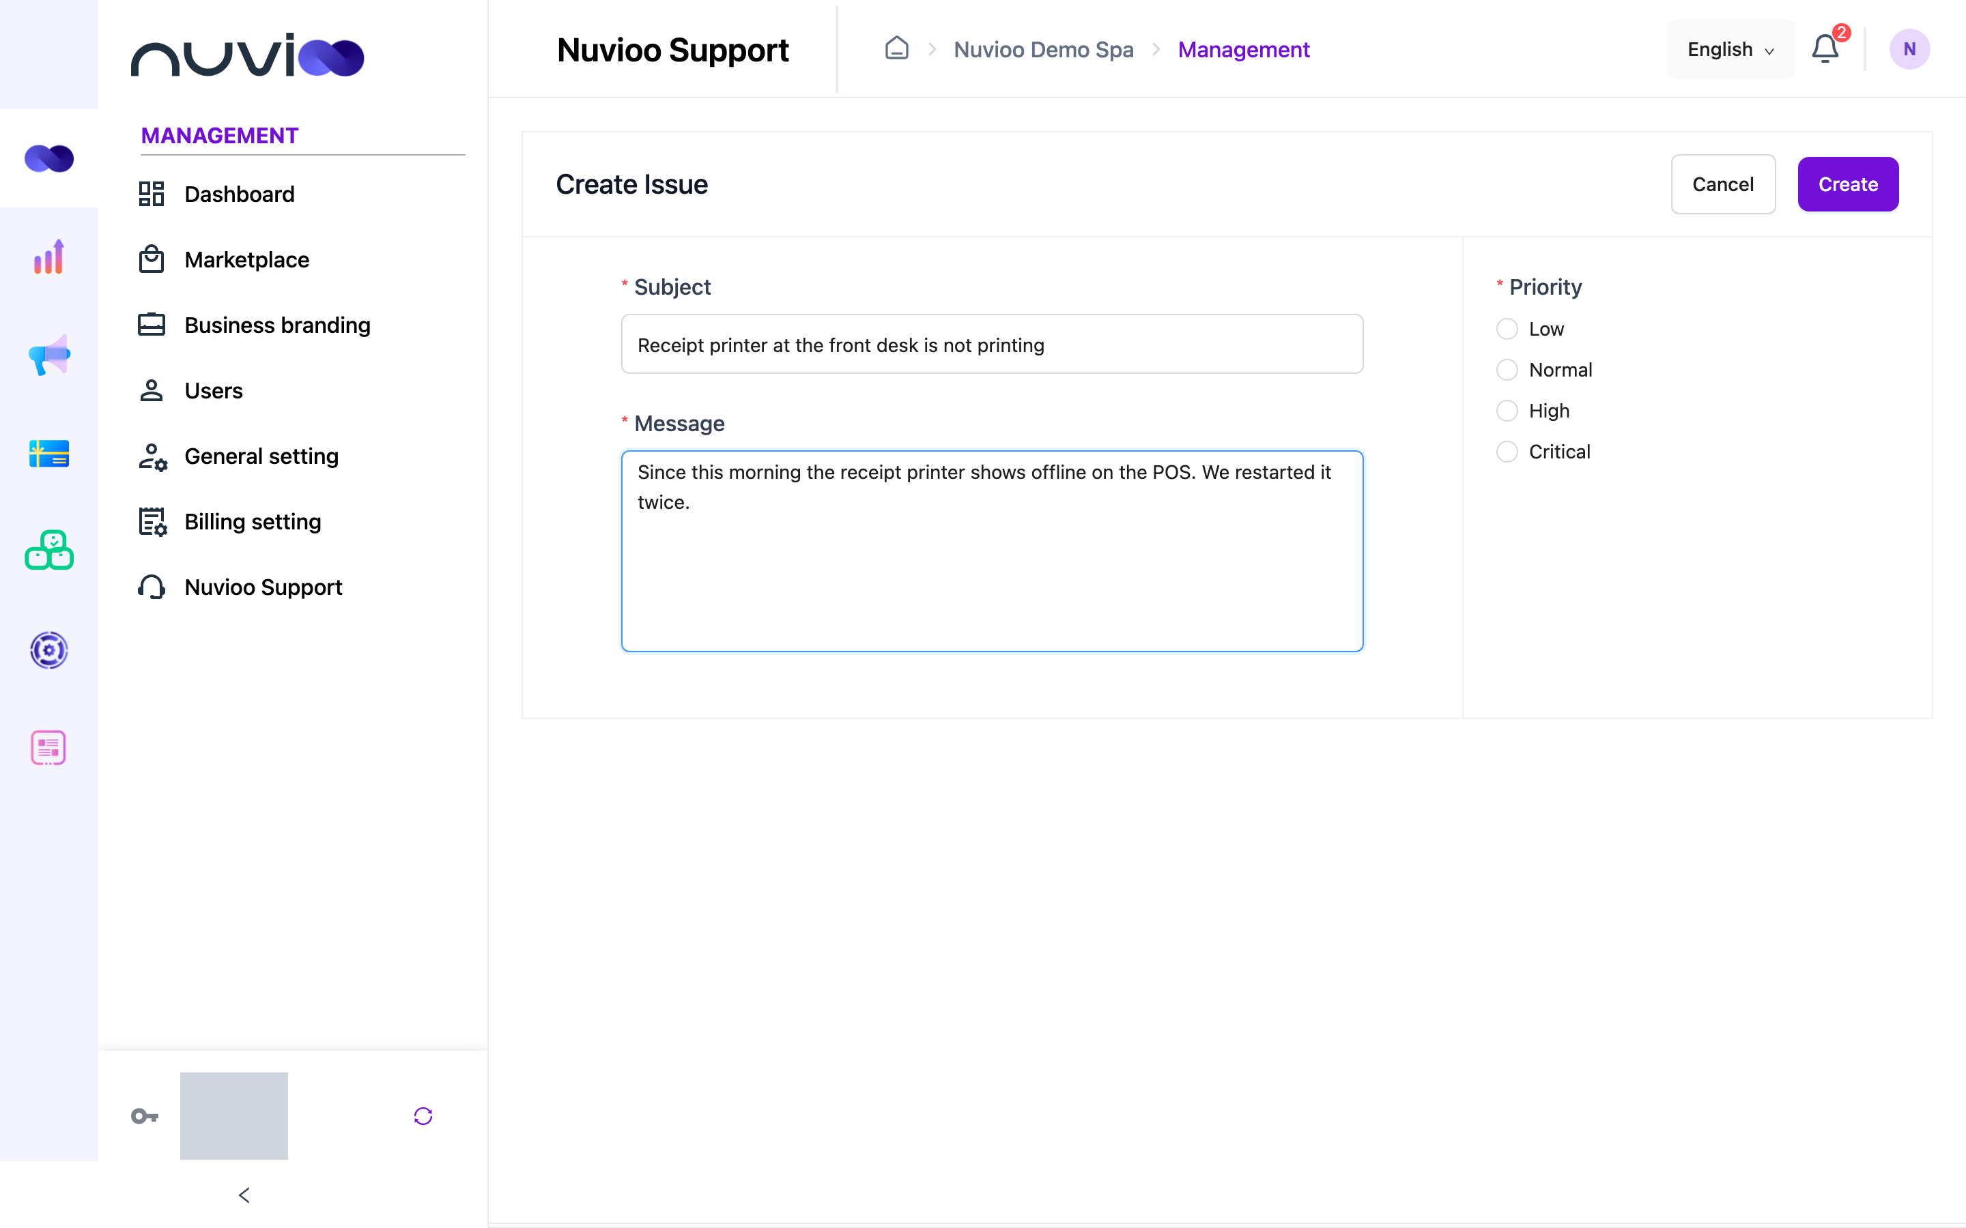The width and height of the screenshot is (1966, 1228).
Task: Click the MANAGEMENT section heading
Action: 219,136
